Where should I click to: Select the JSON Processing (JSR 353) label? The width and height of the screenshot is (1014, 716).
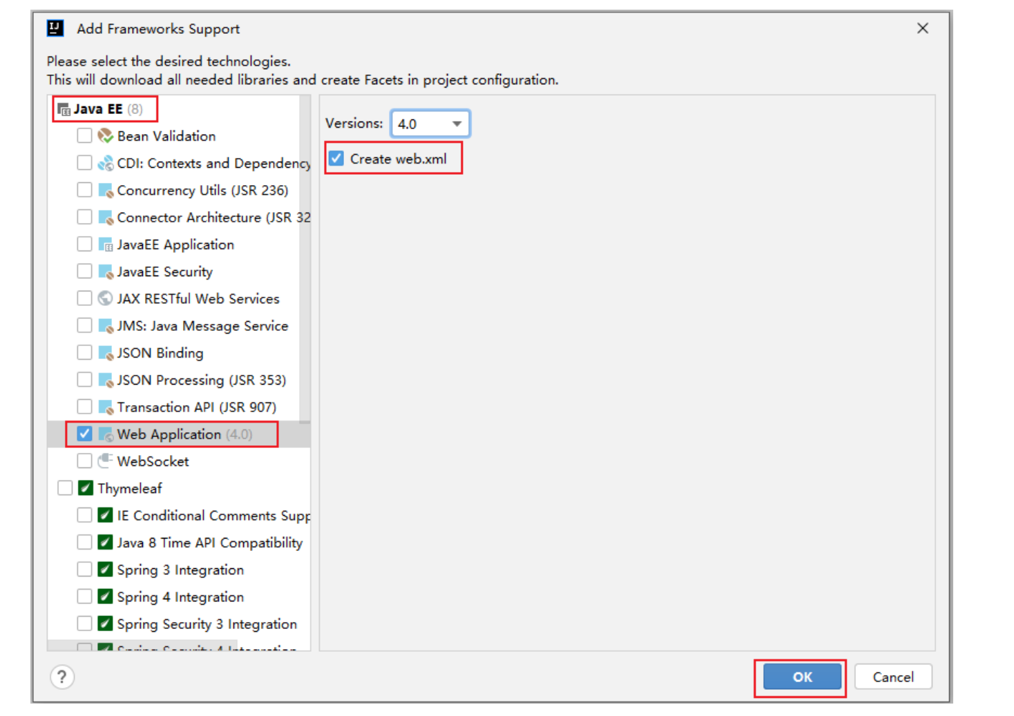click(x=202, y=380)
